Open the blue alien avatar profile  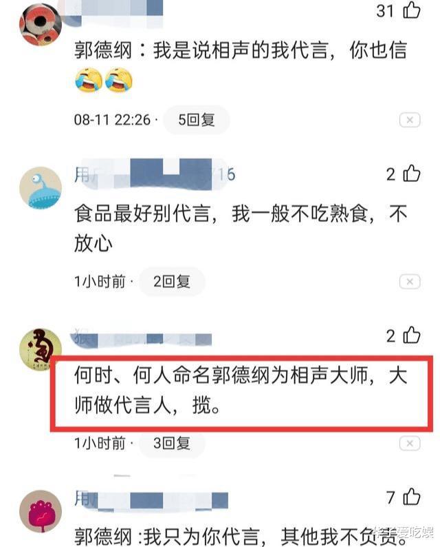coord(41,188)
